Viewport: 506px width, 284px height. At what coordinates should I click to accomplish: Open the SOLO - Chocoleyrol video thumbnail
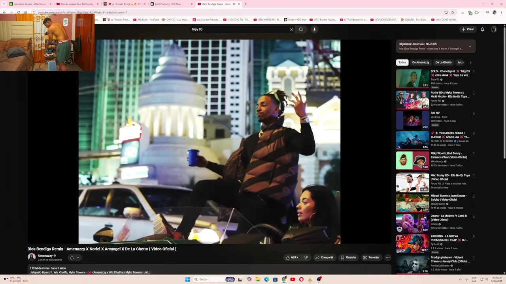pyautogui.click(x=412, y=78)
